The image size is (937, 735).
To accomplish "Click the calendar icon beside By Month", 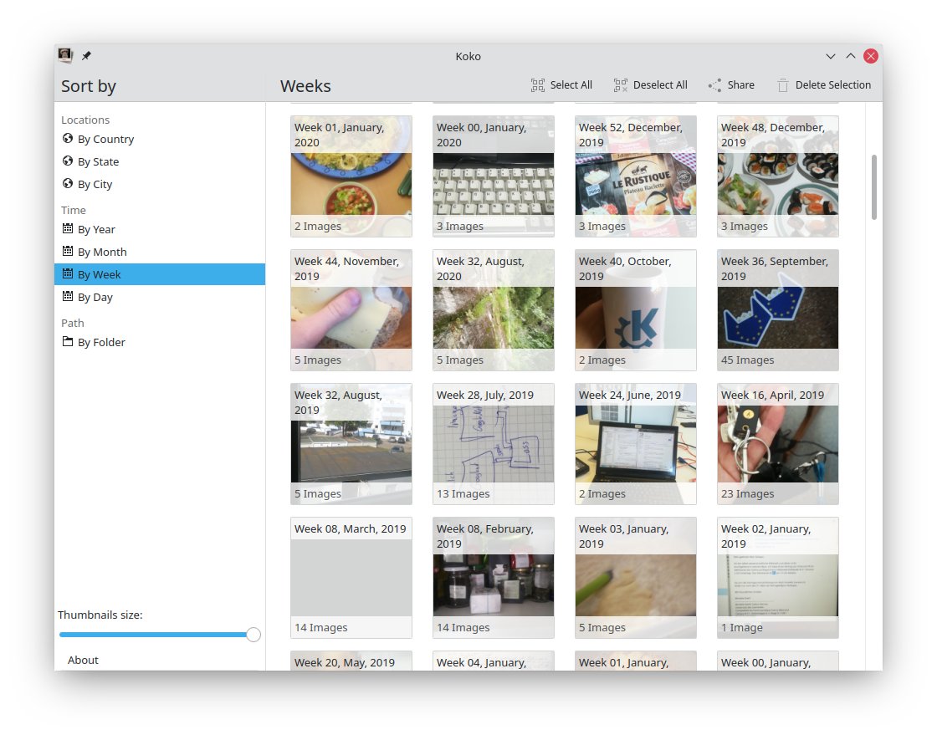I will [68, 252].
